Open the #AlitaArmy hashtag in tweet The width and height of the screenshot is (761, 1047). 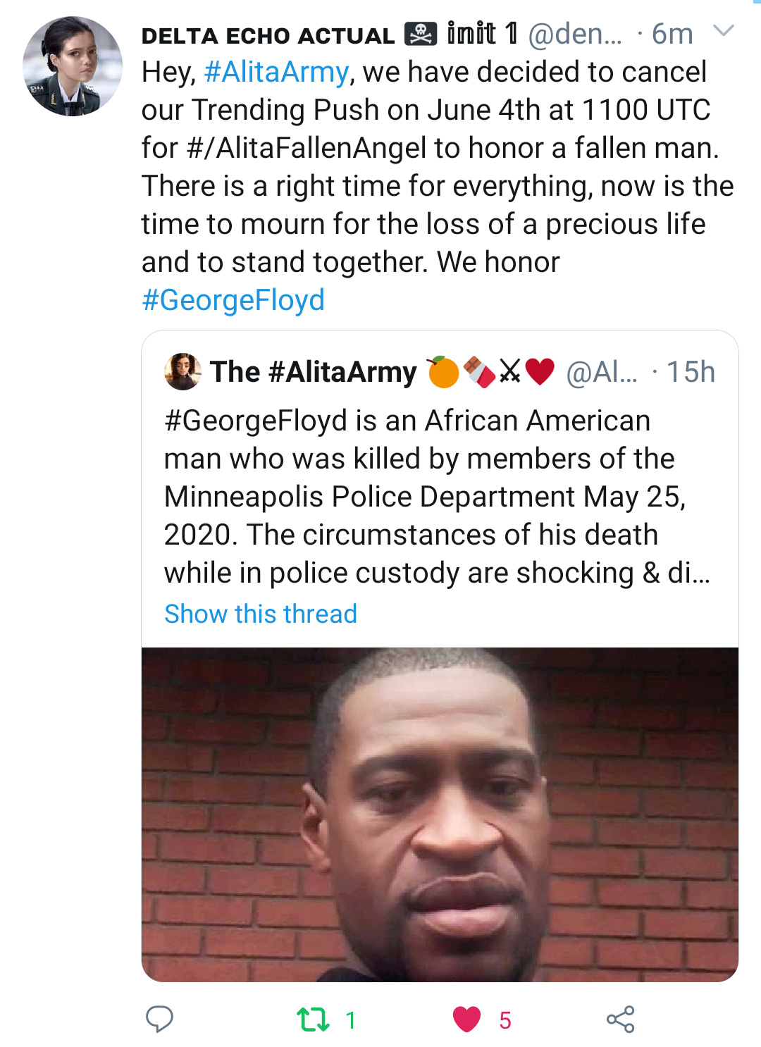tap(276, 72)
